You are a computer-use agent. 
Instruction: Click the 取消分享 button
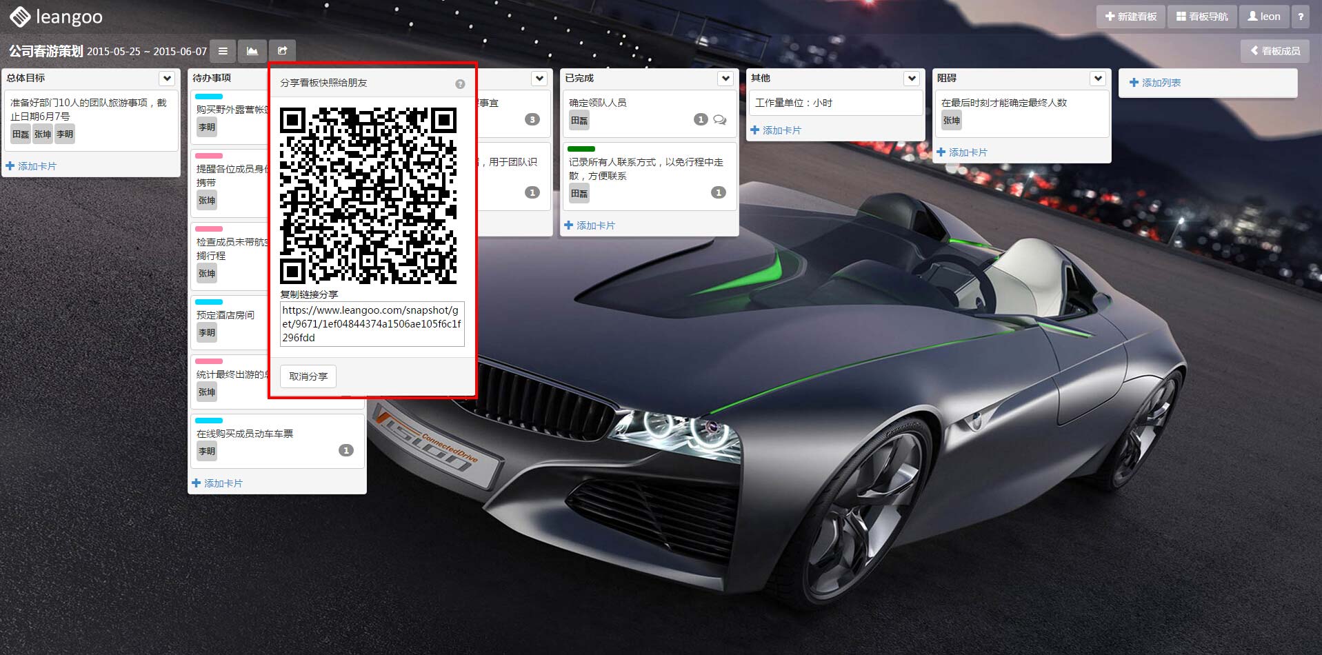point(308,376)
